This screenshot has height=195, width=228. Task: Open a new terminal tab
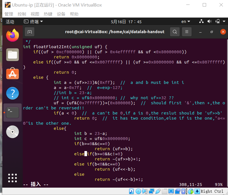(30, 32)
